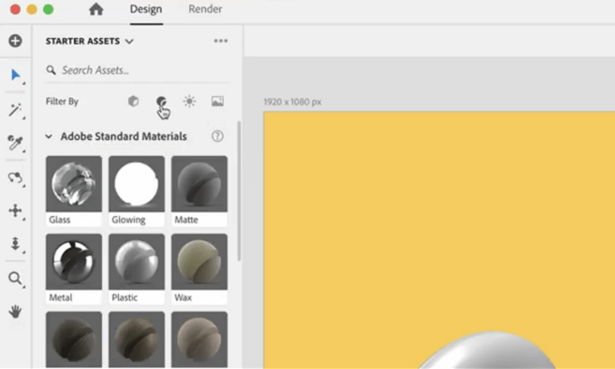This screenshot has height=369, width=615.
Task: Click the Add assets plus icon
Action: coord(15,41)
